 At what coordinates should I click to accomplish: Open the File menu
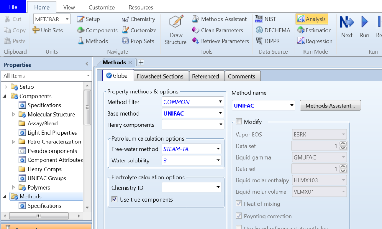(x=13, y=7)
